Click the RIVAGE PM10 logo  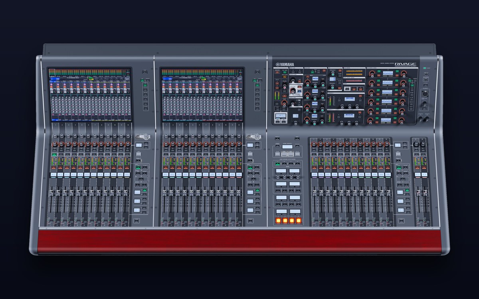[x=406, y=64]
